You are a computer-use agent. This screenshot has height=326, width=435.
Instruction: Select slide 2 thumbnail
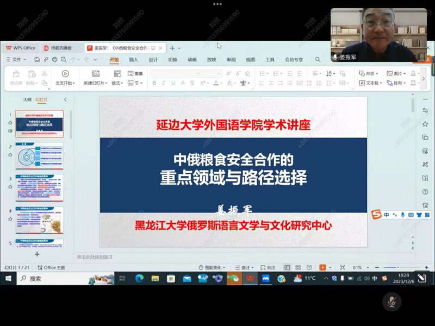pyautogui.click(x=39, y=156)
